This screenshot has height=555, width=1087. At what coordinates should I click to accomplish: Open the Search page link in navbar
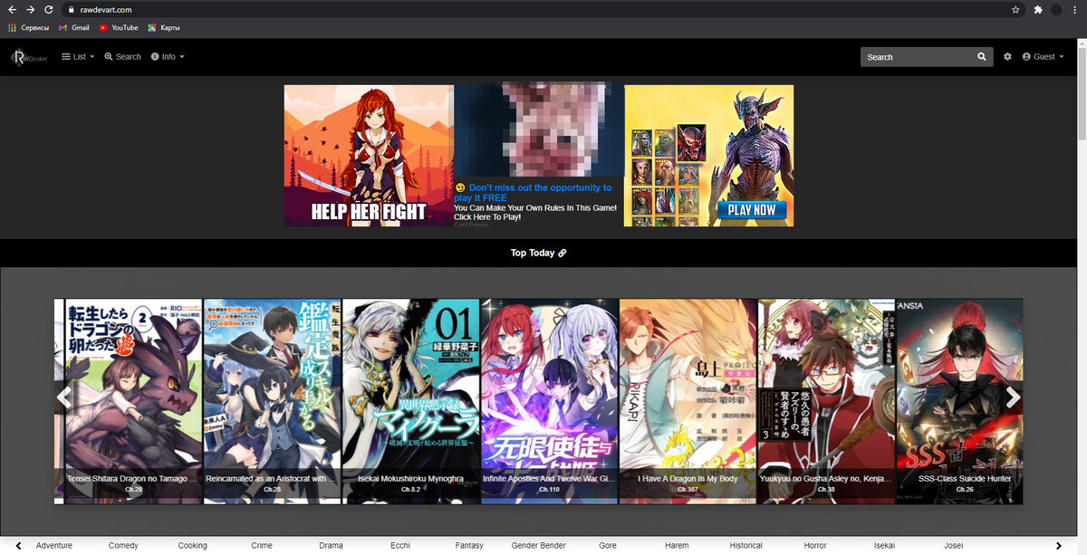click(x=122, y=57)
